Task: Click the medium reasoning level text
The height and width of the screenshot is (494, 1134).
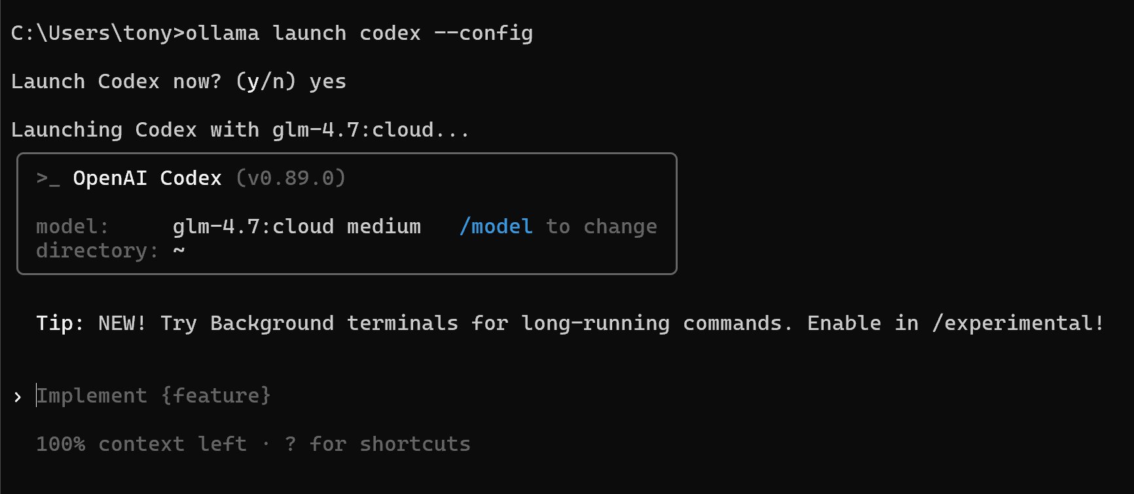Action: [x=384, y=227]
